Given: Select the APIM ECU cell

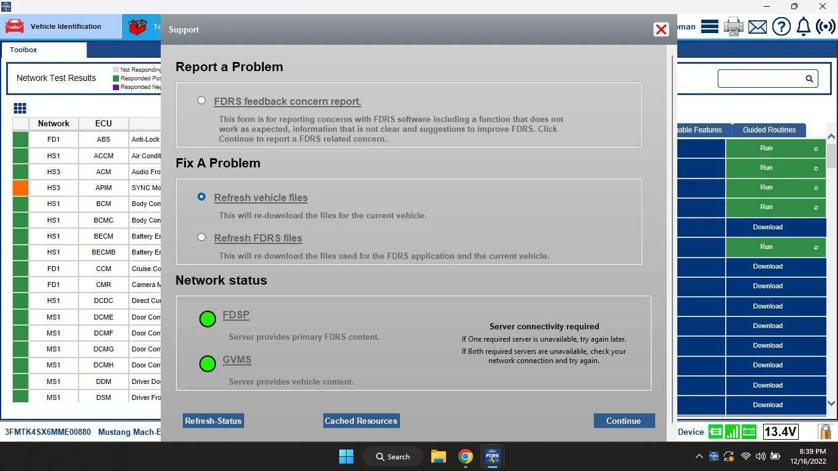Looking at the screenshot, I should pos(103,188).
